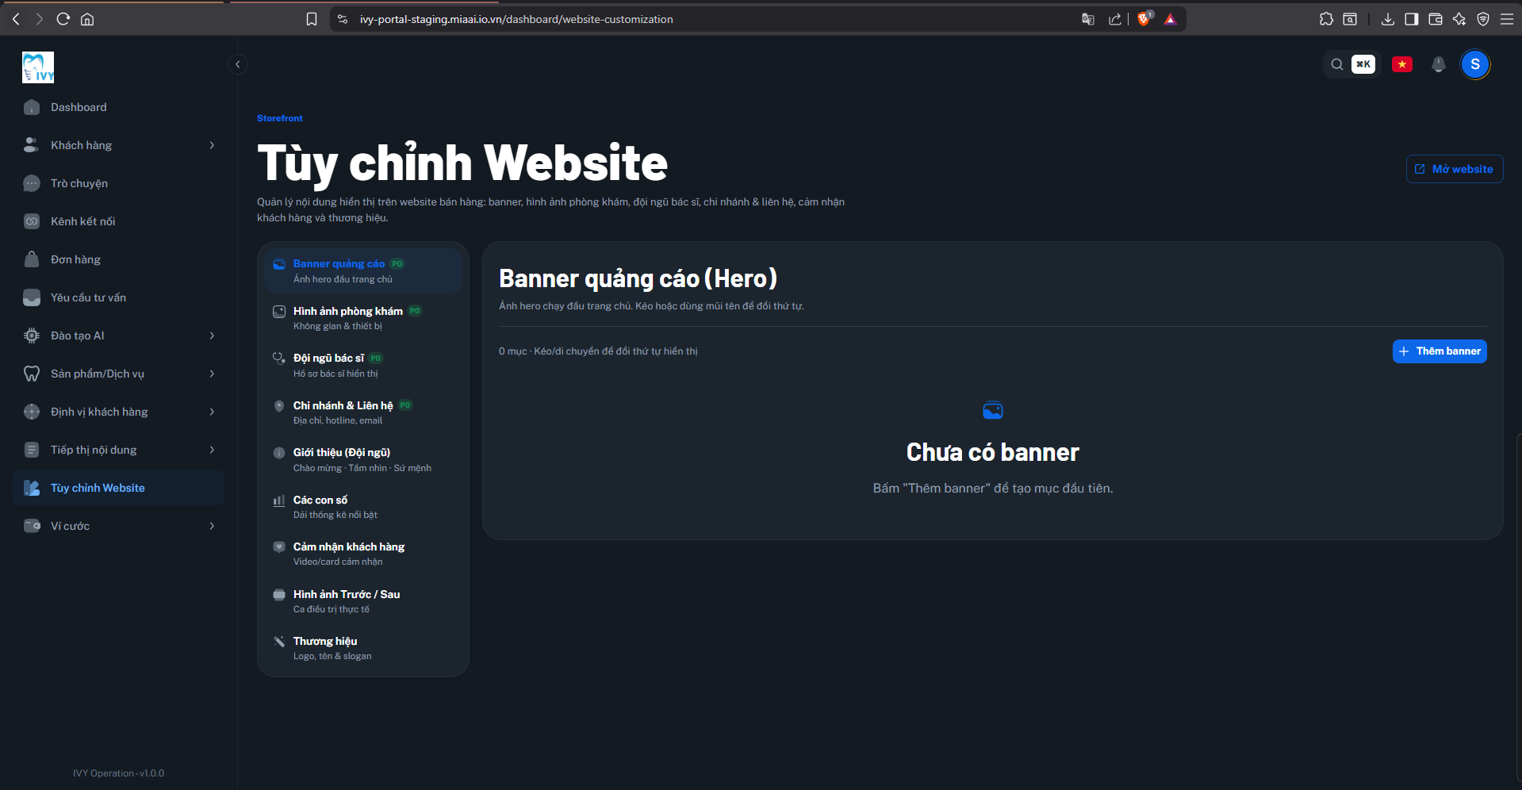The height and width of the screenshot is (790, 1522).
Task: Click the Đào tạo AI chip icon
Action: pos(32,336)
